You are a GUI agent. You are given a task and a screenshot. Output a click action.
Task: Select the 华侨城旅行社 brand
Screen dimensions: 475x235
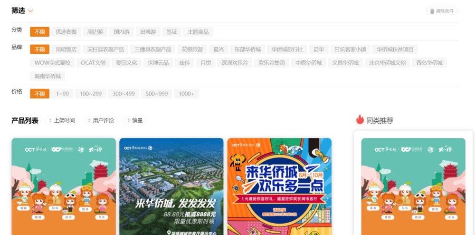pos(287,49)
